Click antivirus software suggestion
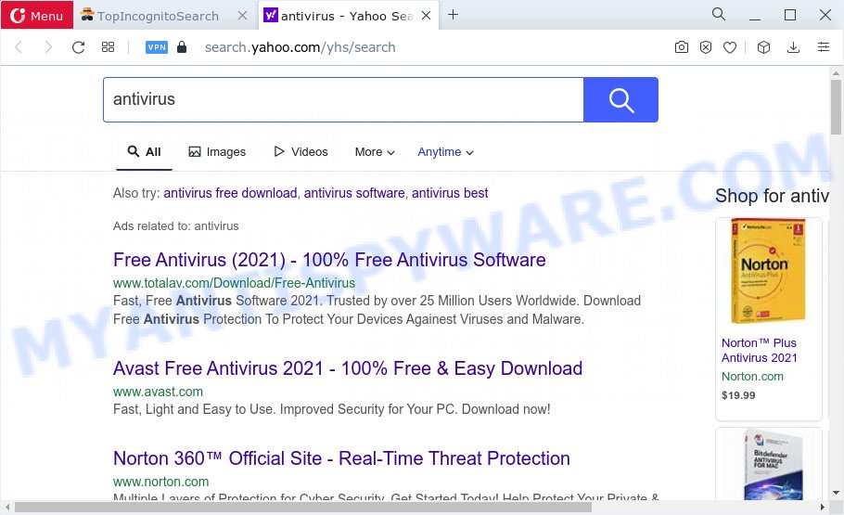 (x=354, y=193)
